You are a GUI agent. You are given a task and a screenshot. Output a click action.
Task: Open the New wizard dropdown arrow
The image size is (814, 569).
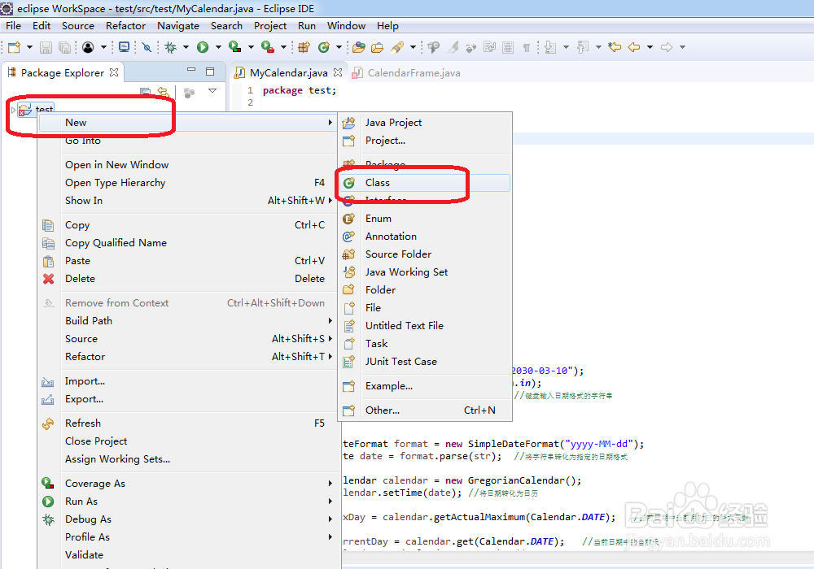[x=29, y=47]
